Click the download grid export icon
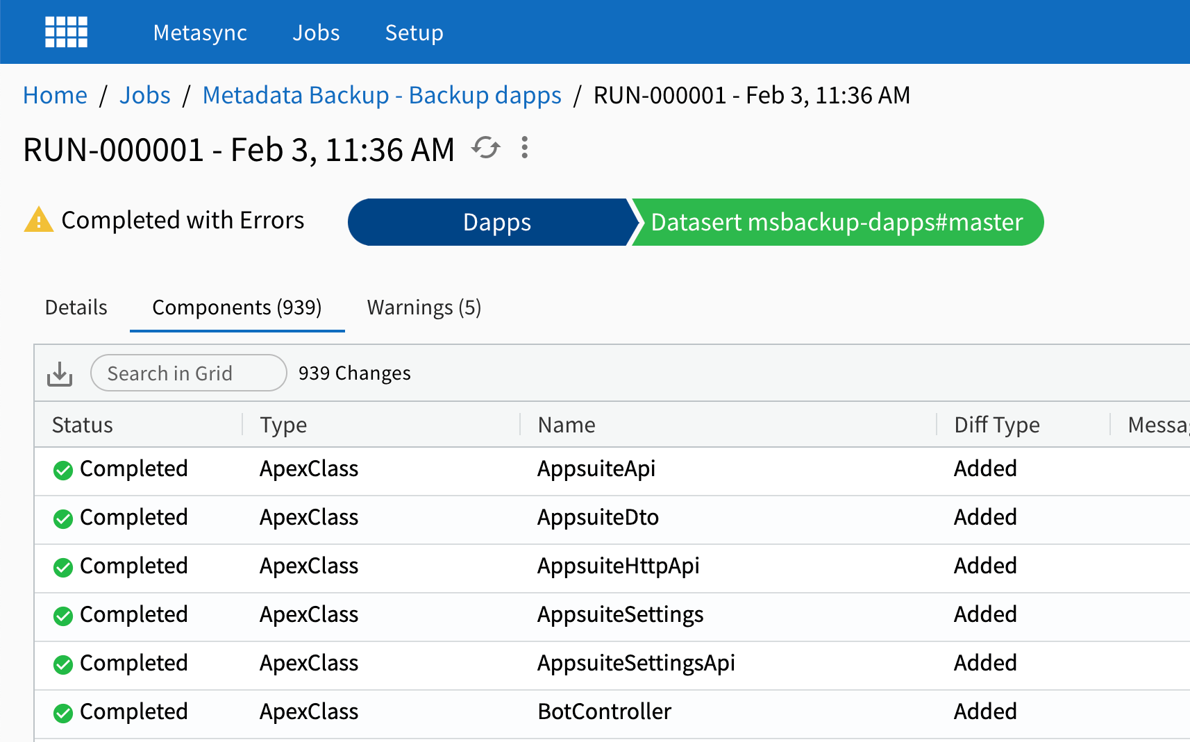This screenshot has width=1190, height=742. pyautogui.click(x=60, y=373)
